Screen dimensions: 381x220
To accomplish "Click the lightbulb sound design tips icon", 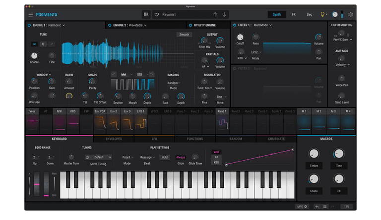I will 323,15.
